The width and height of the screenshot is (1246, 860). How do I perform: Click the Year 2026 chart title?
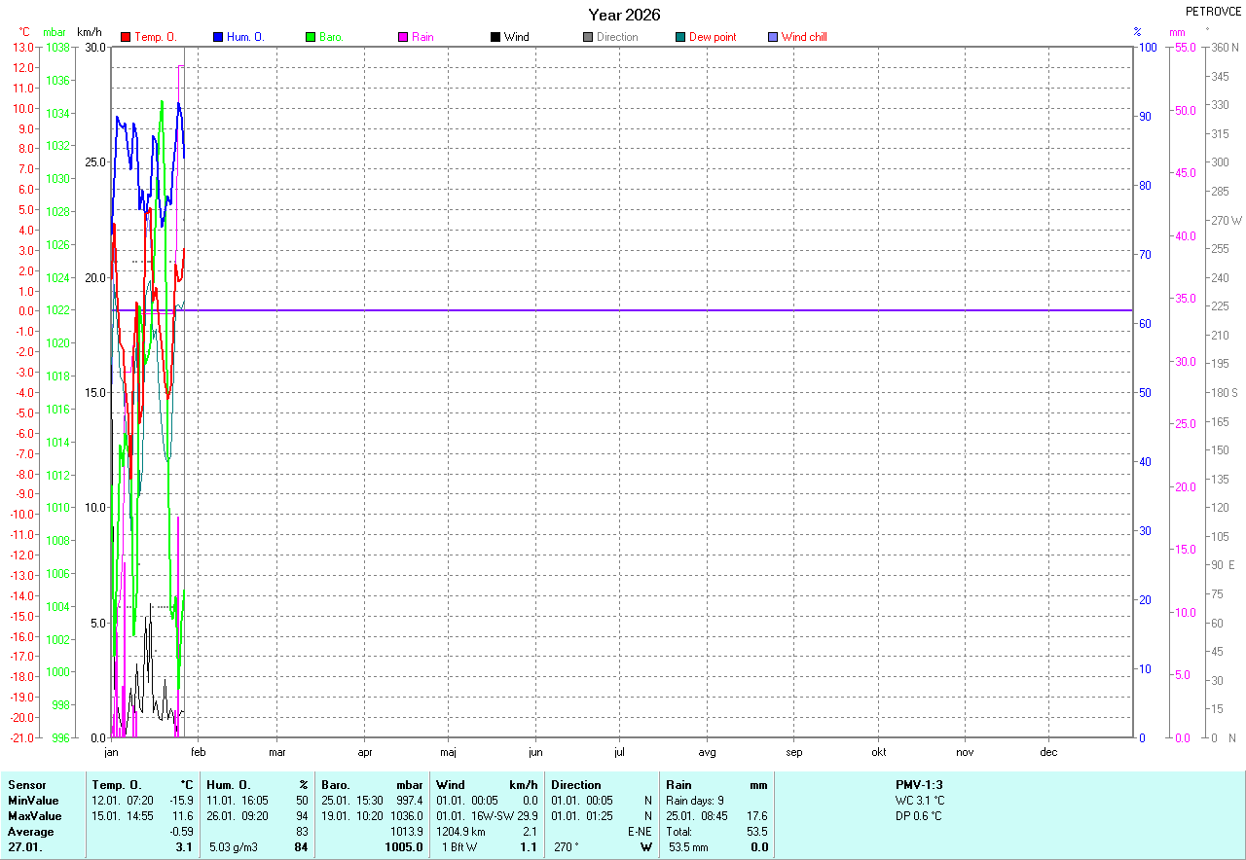[x=624, y=15]
